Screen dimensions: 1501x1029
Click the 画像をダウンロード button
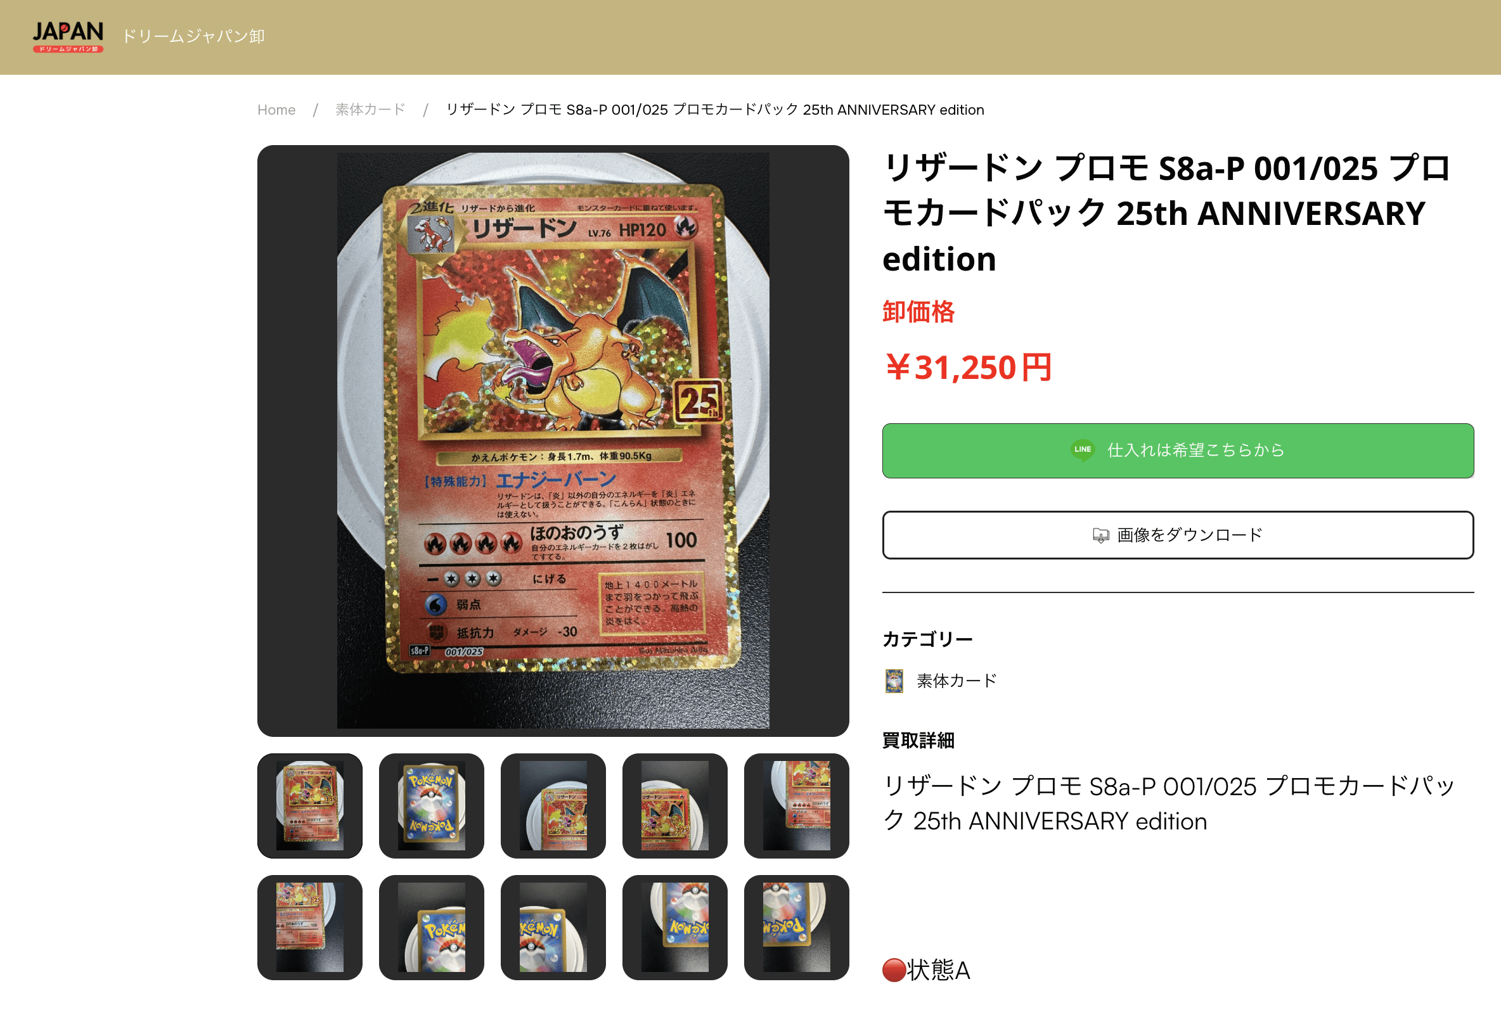1178,535
